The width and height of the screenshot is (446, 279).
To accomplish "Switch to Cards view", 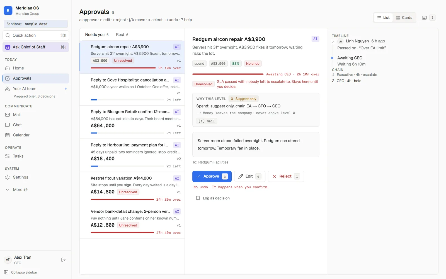I will pos(404,18).
